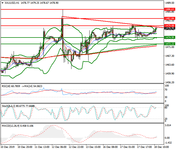Image resolution: width=176 pixels, height=150 pixels.
Task: Click the 1456.20 price scale value
Action: click(x=170, y=82)
